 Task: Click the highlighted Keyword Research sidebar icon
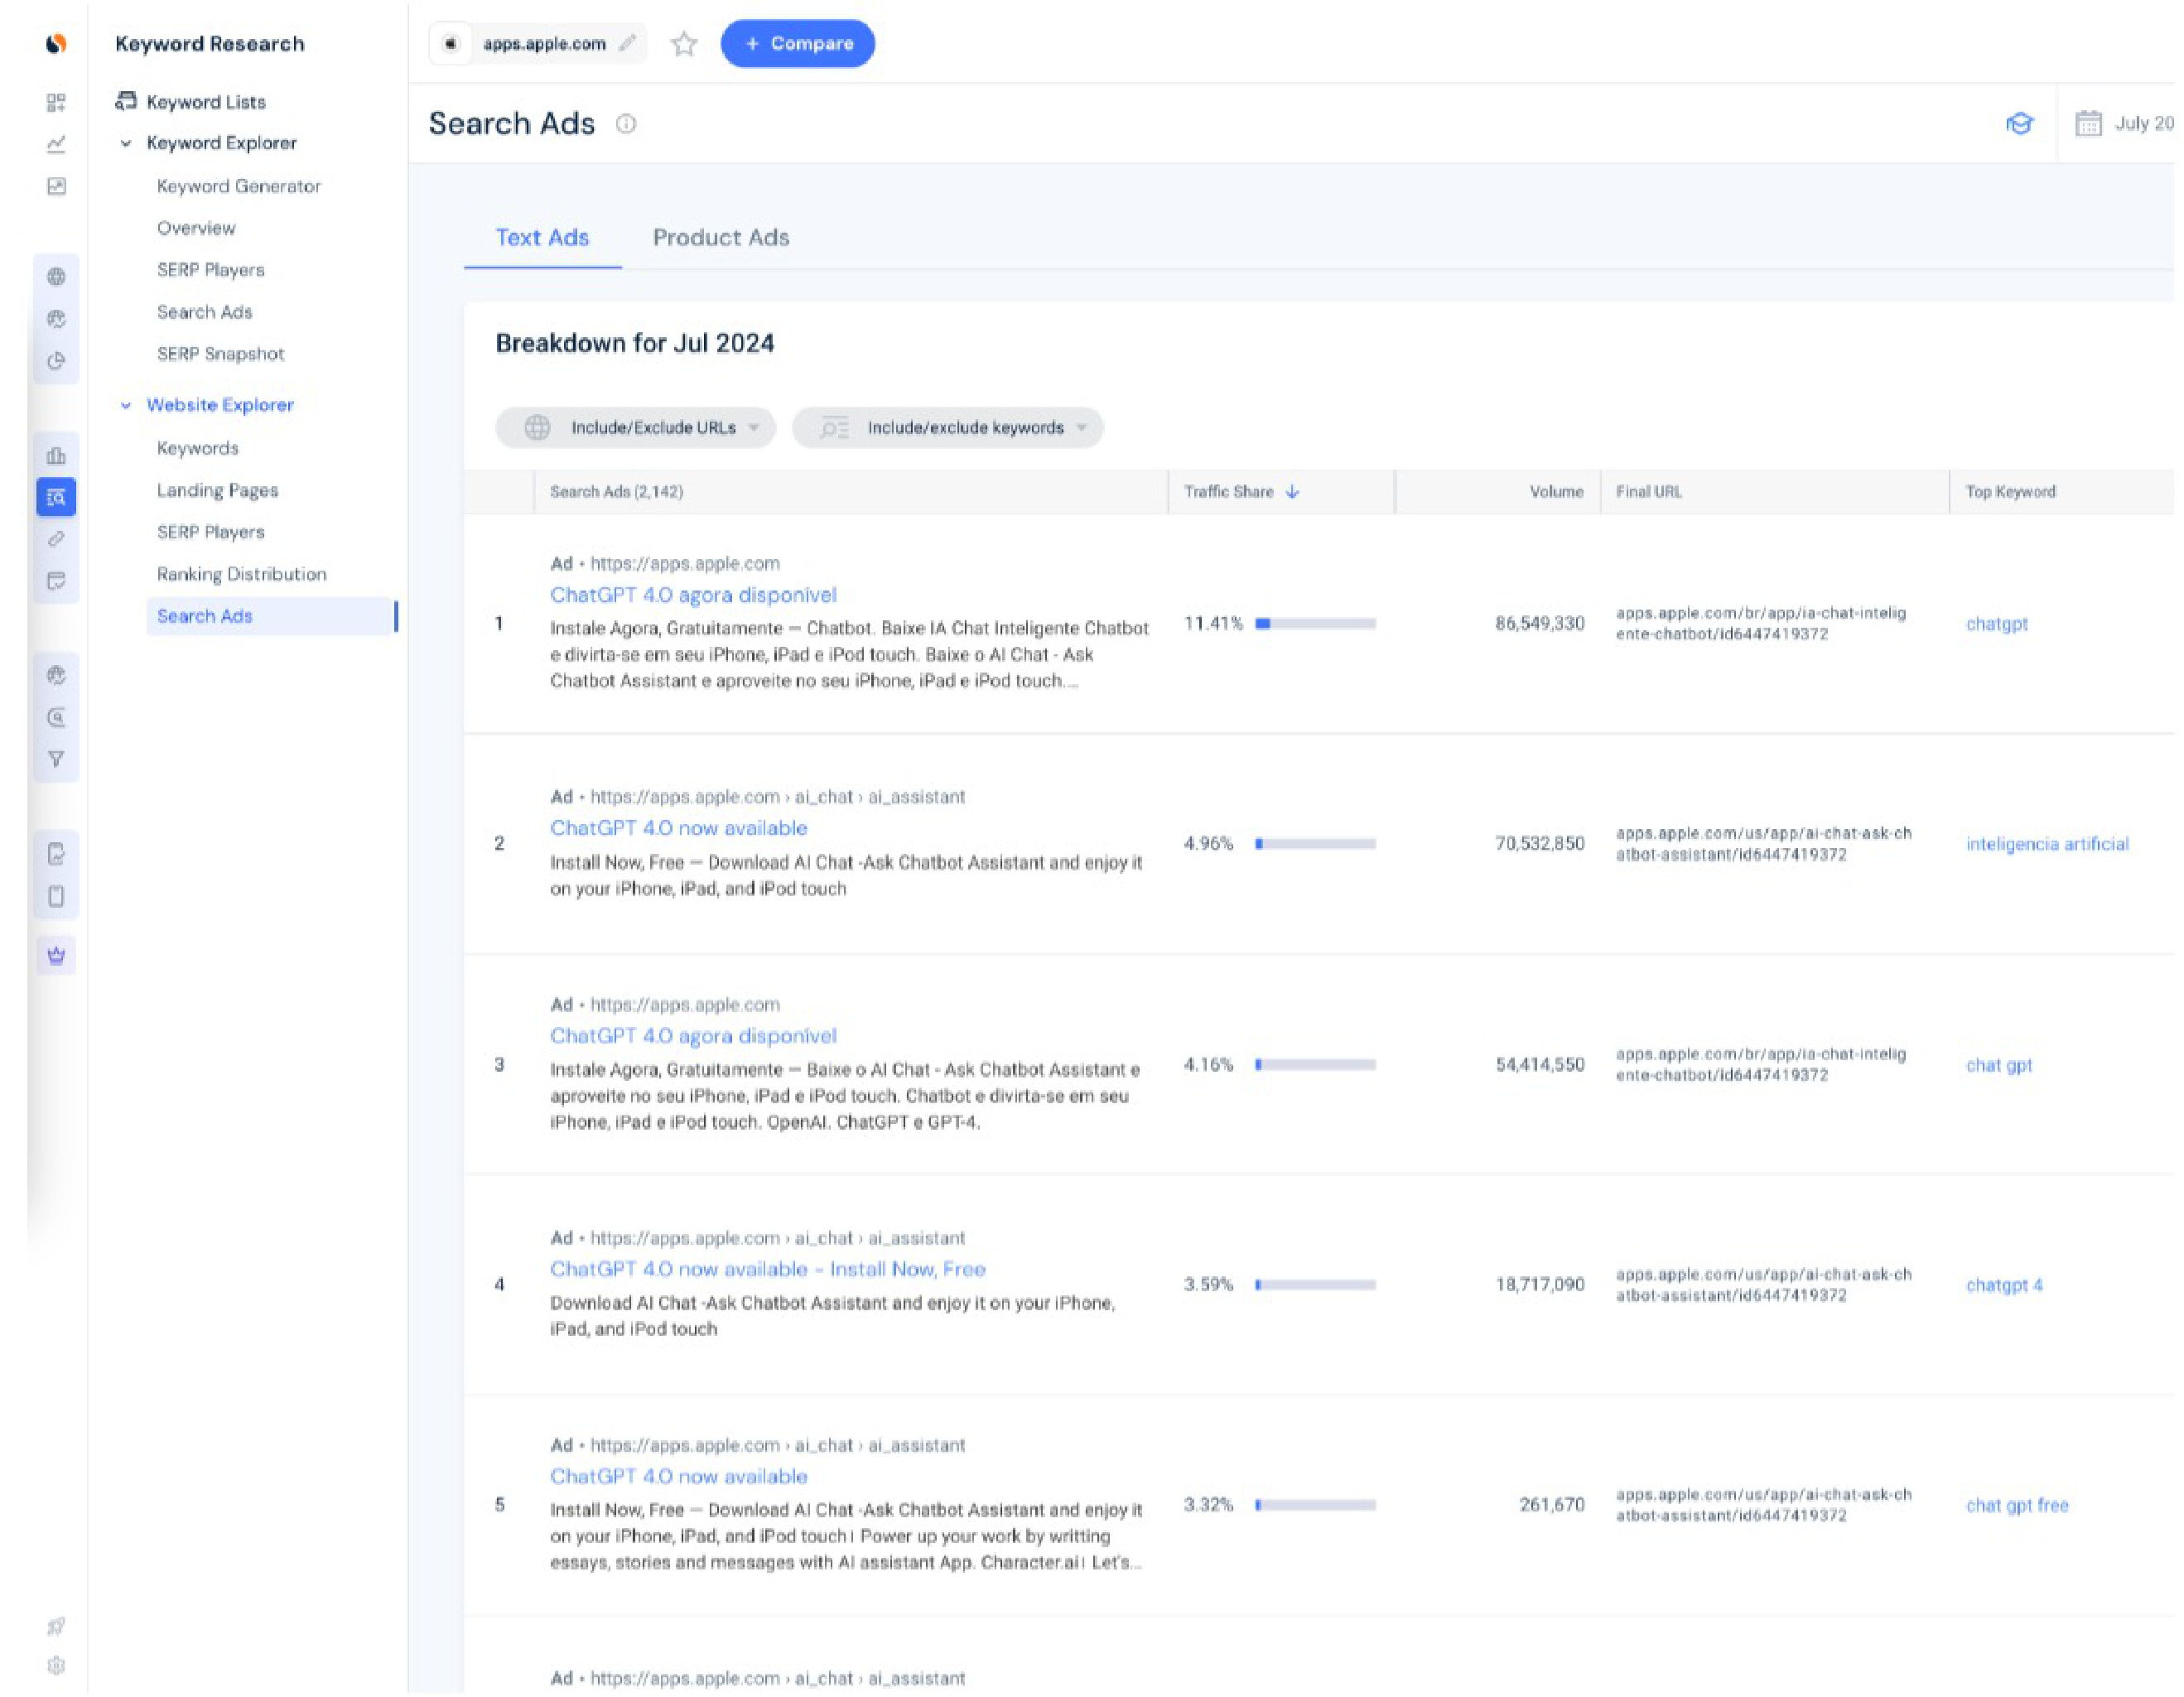[56, 497]
